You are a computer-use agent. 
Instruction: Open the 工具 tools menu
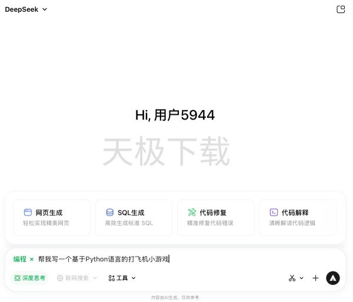(x=122, y=278)
